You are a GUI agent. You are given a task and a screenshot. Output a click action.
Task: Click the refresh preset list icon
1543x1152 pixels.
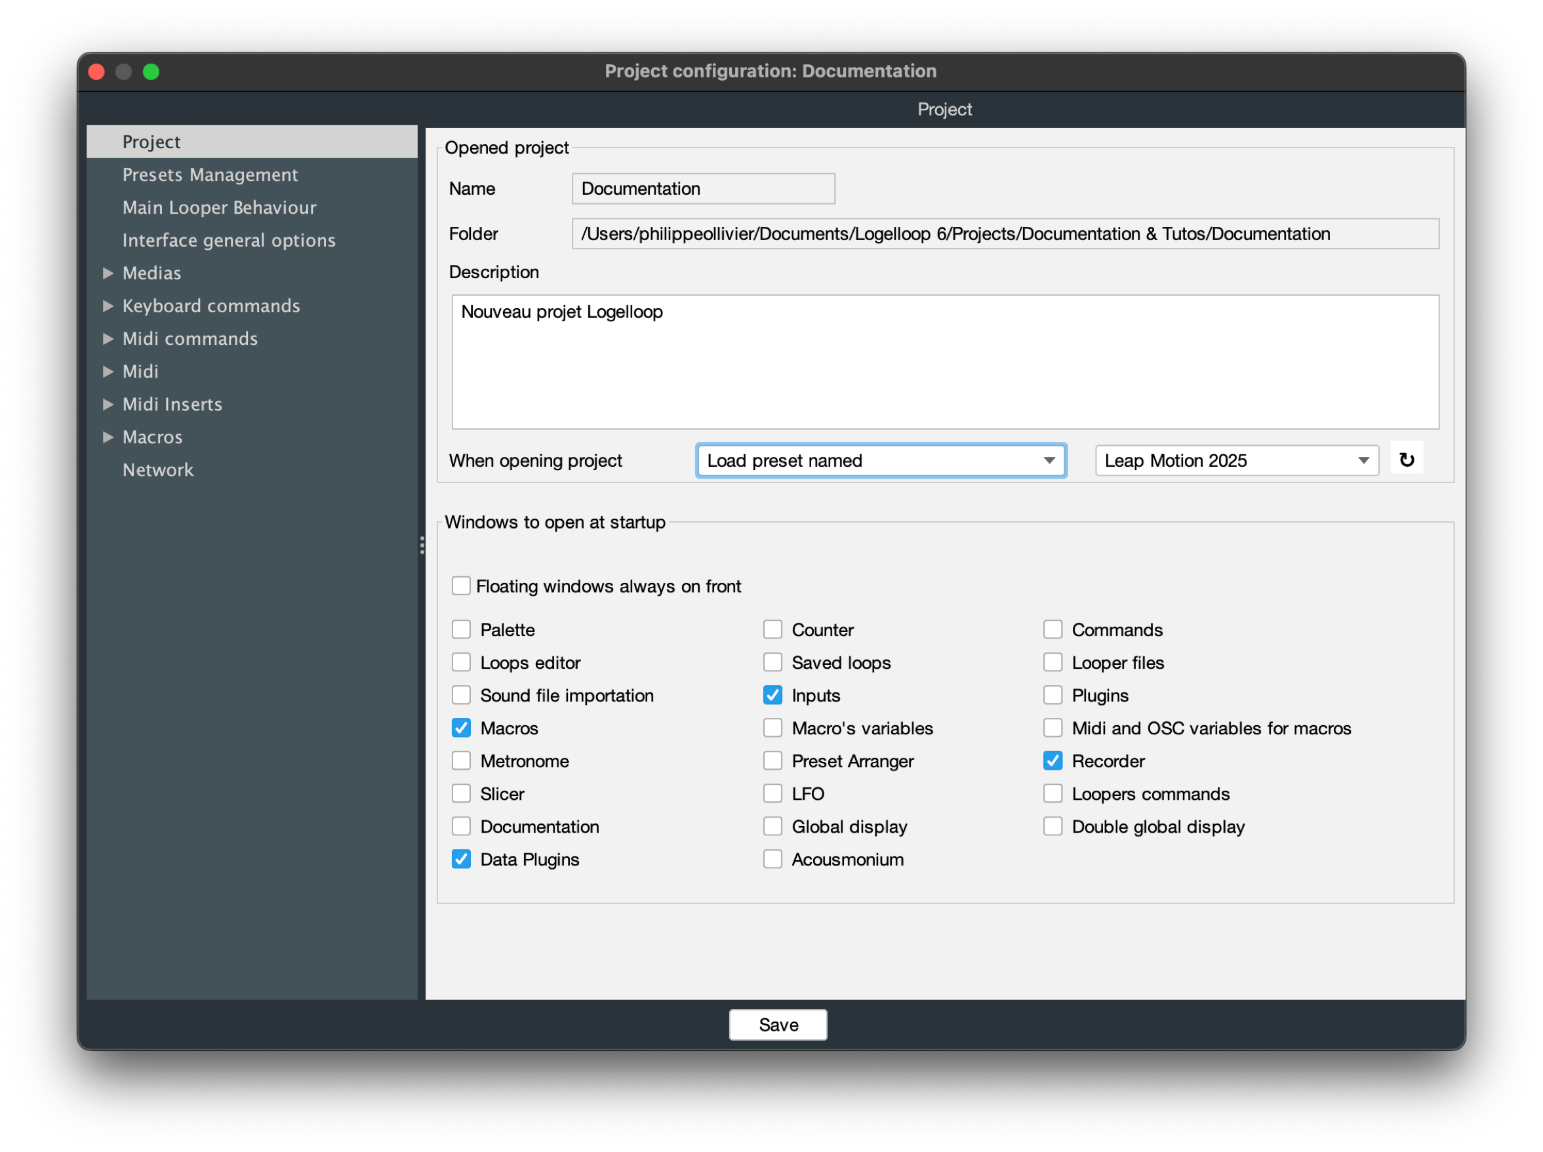[1407, 460]
